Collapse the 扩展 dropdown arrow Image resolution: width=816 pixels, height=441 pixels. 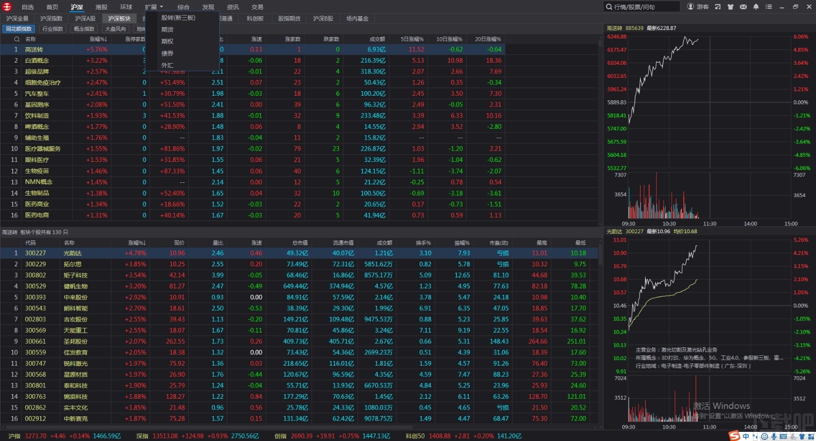(161, 7)
